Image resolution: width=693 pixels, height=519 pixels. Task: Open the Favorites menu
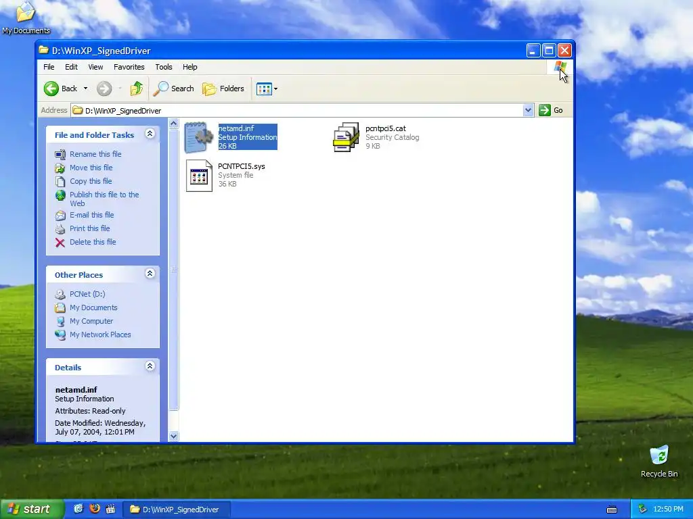129,67
